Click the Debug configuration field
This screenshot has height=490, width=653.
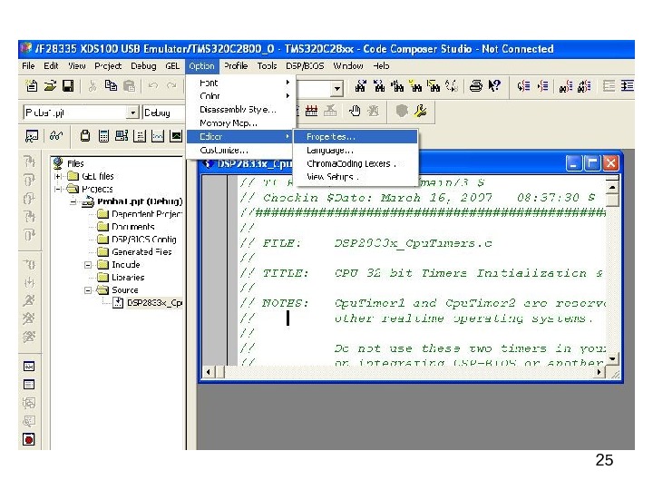[x=163, y=113]
